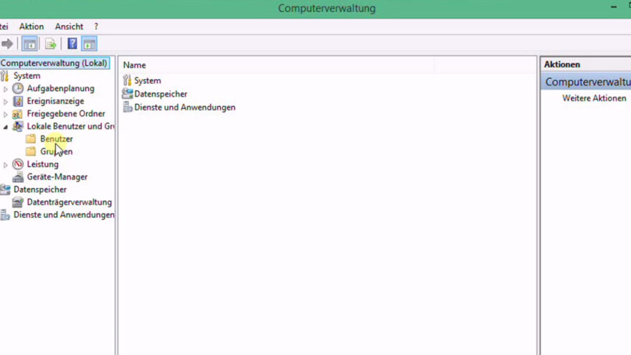Viewport: 631px width, 355px height.
Task: Open help via the blue question-mark icon
Action: pos(72,44)
